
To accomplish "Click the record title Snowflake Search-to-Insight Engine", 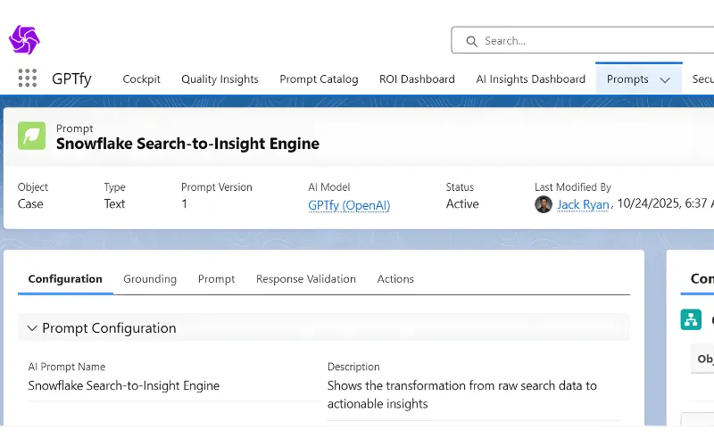I will 187,144.
